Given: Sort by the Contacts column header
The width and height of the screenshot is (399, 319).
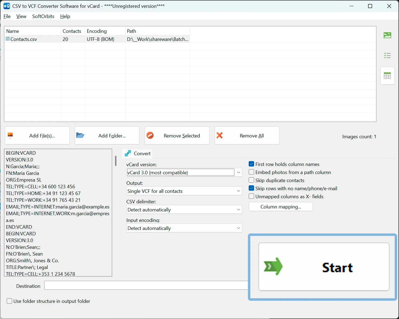Looking at the screenshot, I should (73, 31).
